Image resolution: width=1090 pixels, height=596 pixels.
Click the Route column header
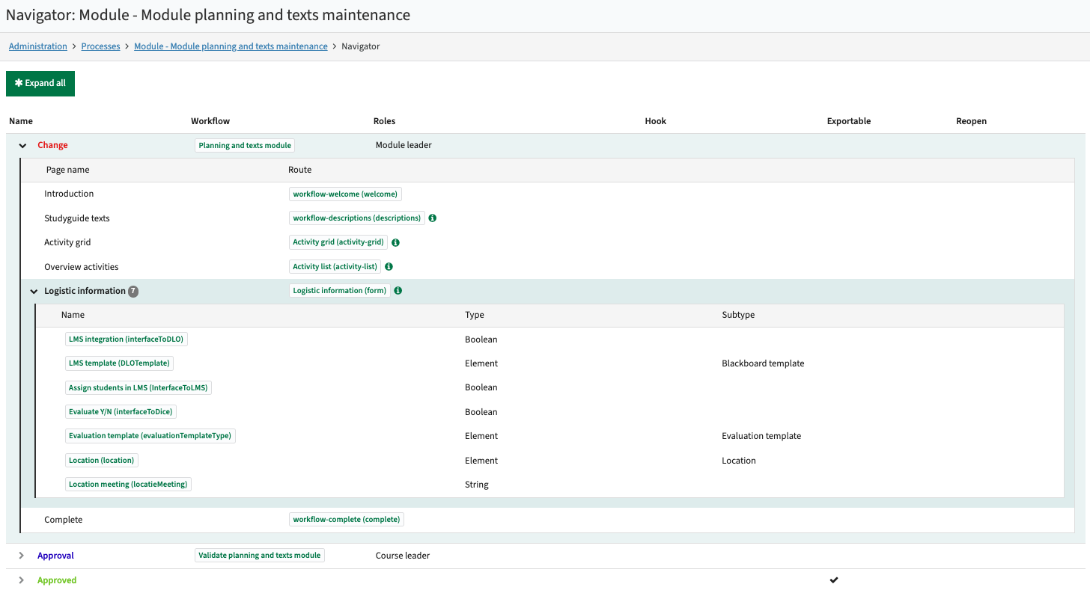click(299, 170)
